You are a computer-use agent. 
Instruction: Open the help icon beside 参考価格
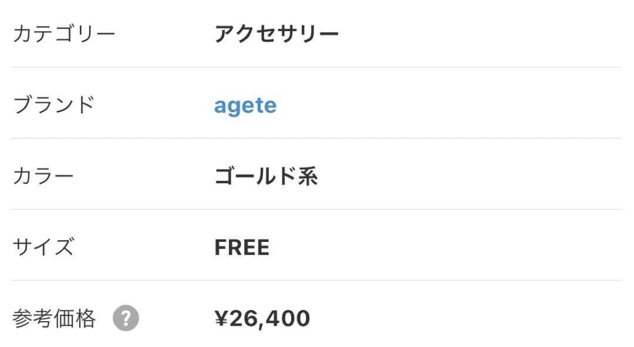click(126, 318)
